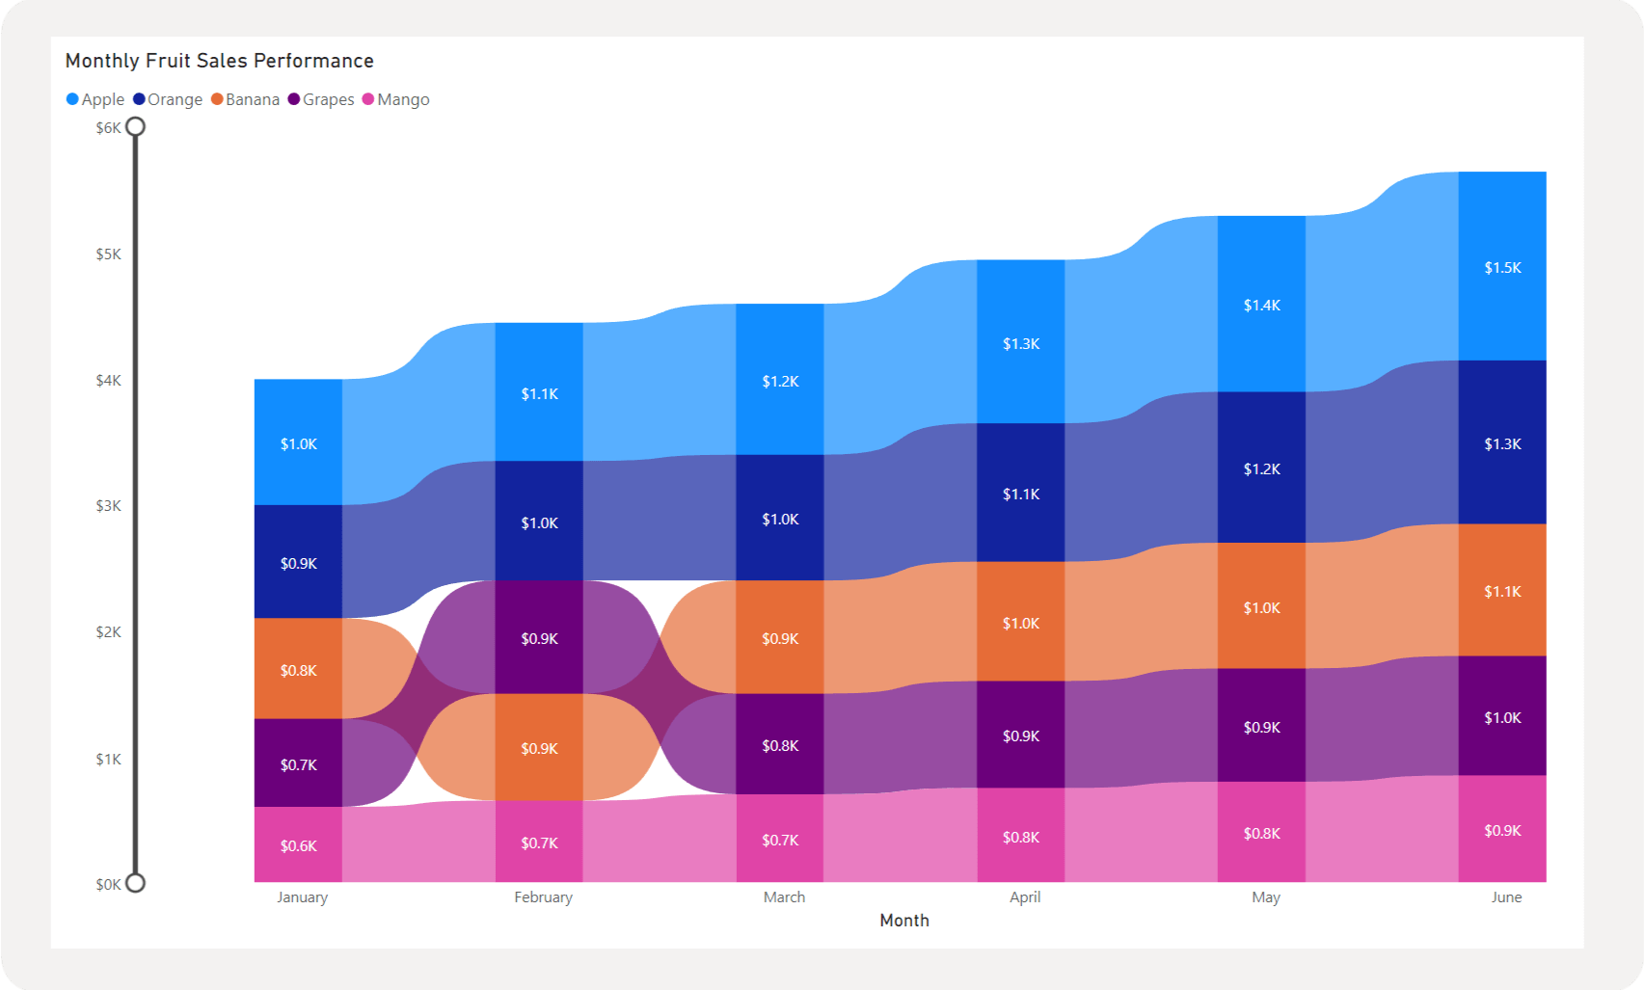Click the Banana legend color dot
Image resolution: width=1645 pixels, height=990 pixels.
coord(217,98)
